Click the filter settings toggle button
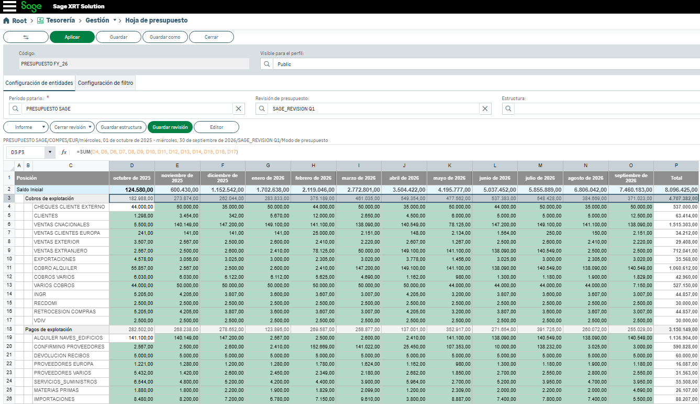 [26, 37]
